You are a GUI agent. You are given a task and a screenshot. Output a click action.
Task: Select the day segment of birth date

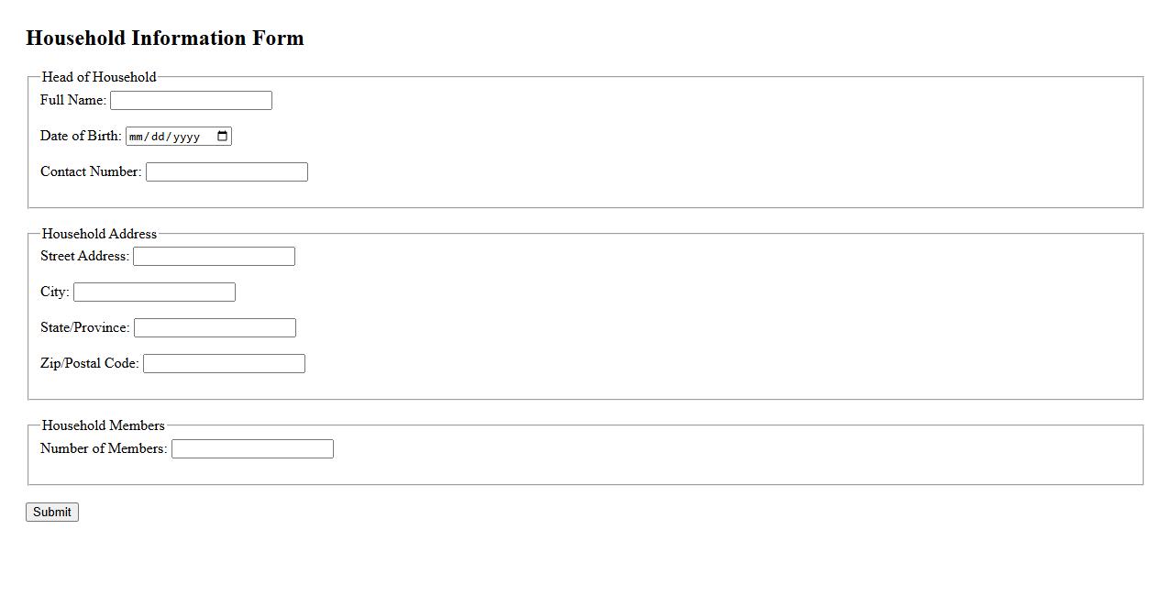pyautogui.click(x=159, y=137)
